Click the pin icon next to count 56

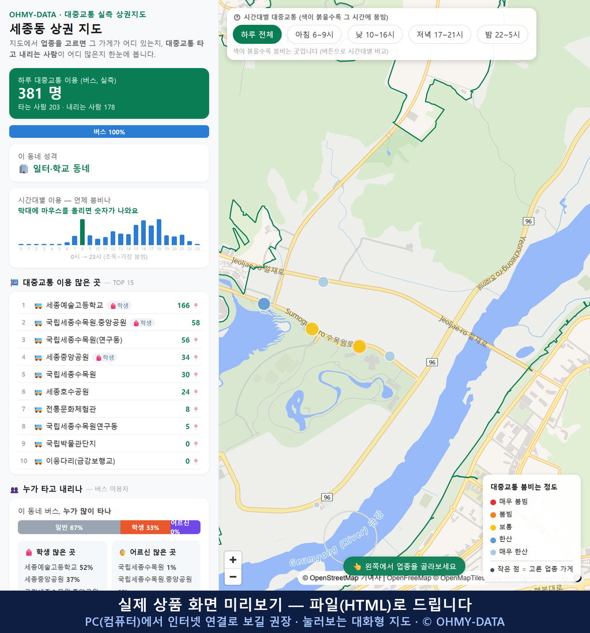click(x=196, y=340)
